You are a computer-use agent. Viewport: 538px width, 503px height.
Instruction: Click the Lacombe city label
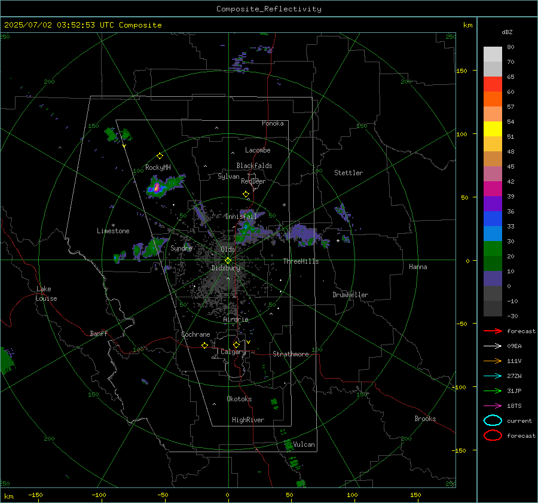coord(258,150)
